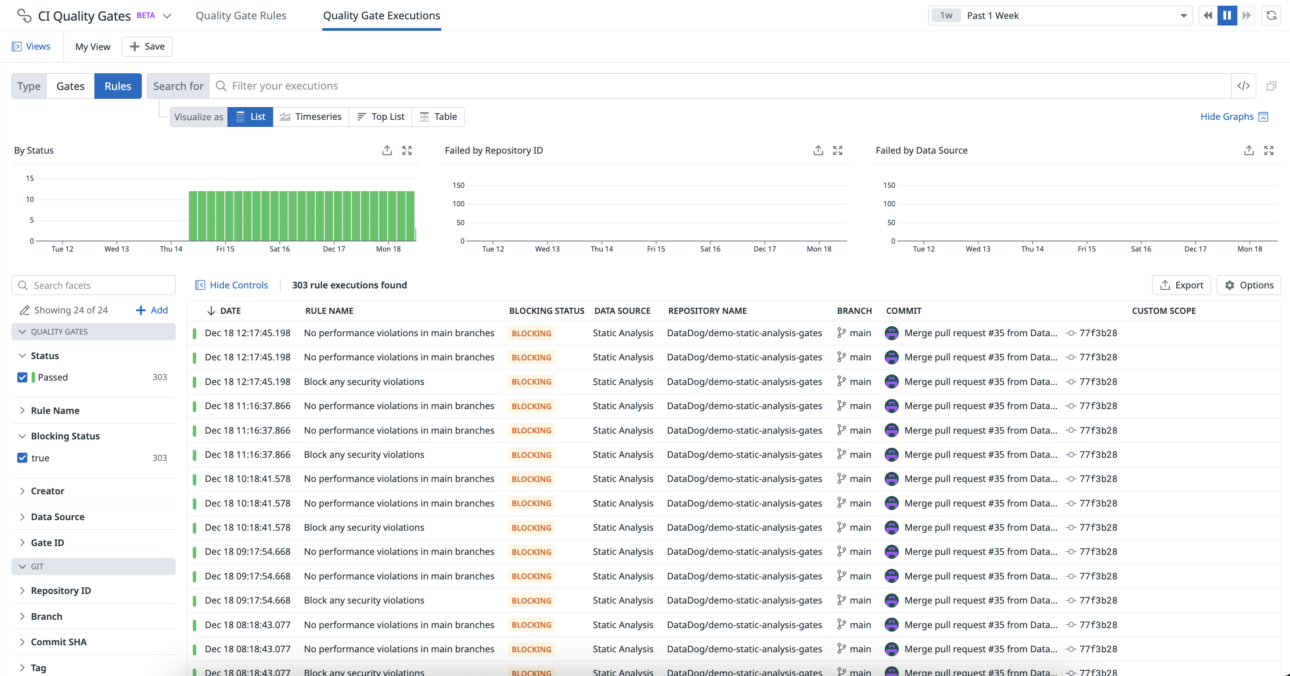Click the Hide Controls button
Screen dimensions: 1290x676
(x=232, y=285)
